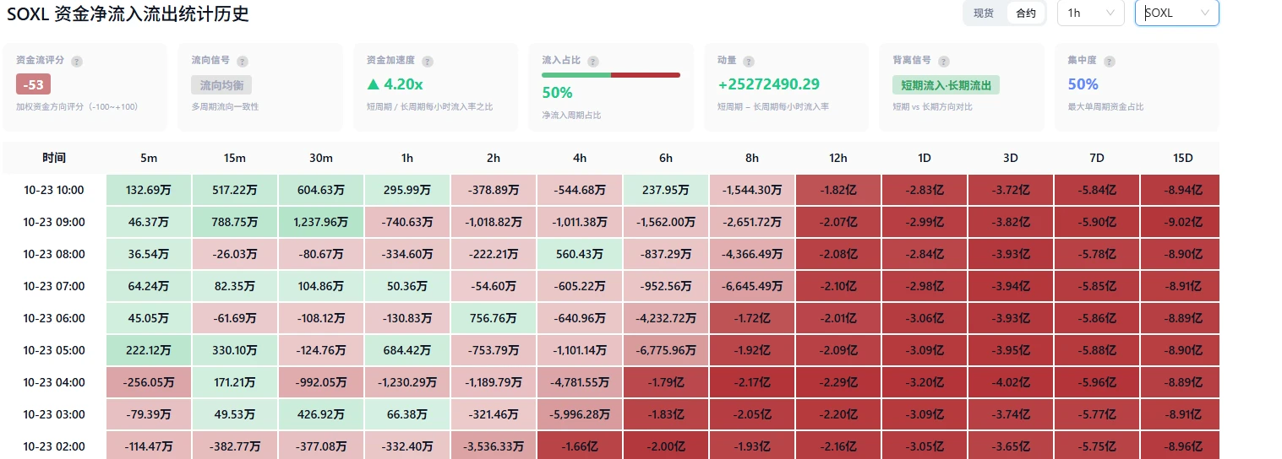The height and width of the screenshot is (459, 1282).
Task: Click the 1,237.96万 cell
Action: pyautogui.click(x=321, y=222)
